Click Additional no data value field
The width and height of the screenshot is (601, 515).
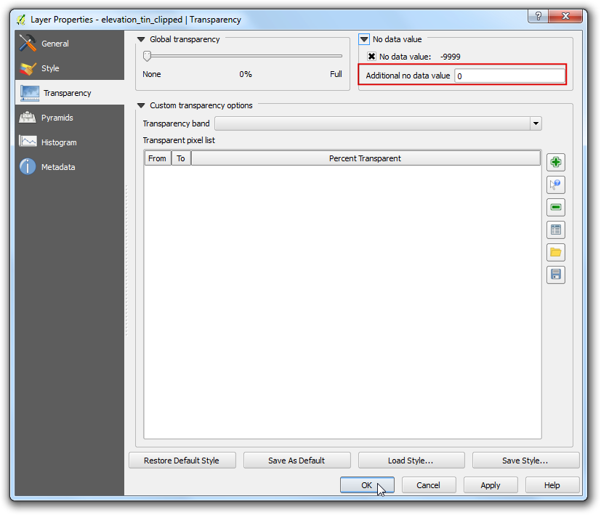click(509, 76)
